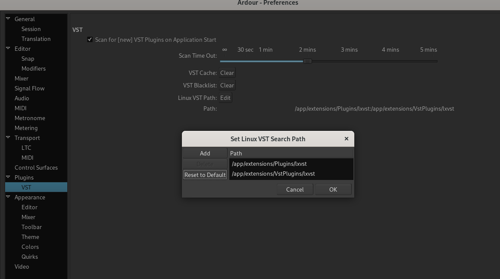The width and height of the screenshot is (500, 279).
Task: Click the Editor tree label
Action: (x=22, y=49)
